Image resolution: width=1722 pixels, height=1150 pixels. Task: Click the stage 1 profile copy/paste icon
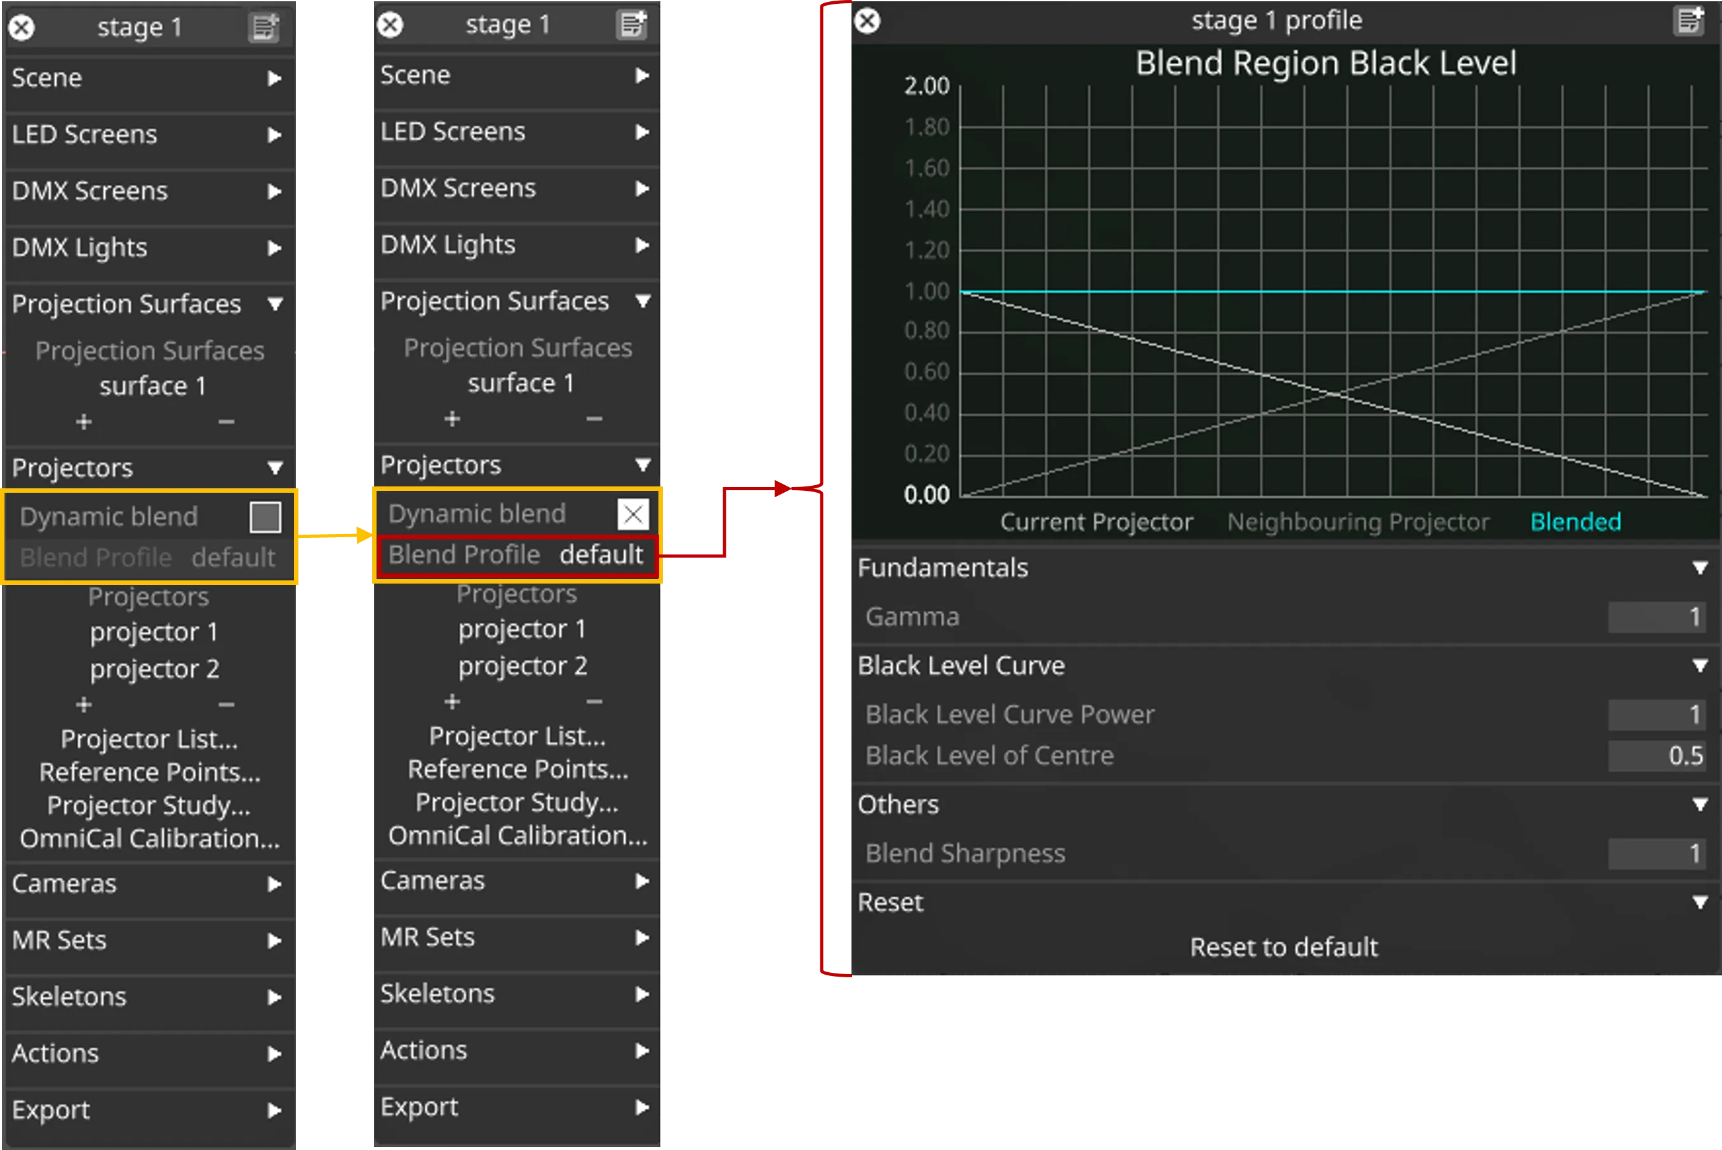tap(1690, 19)
